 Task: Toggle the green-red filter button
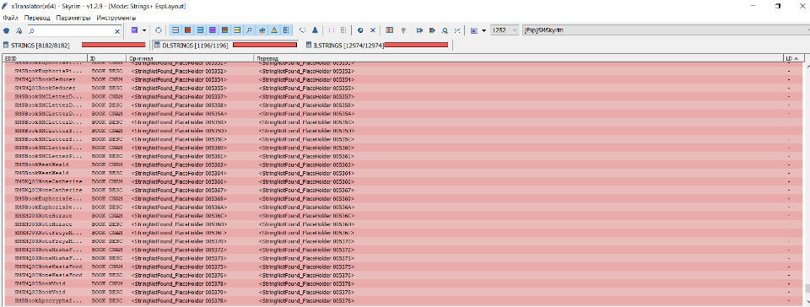point(224,30)
